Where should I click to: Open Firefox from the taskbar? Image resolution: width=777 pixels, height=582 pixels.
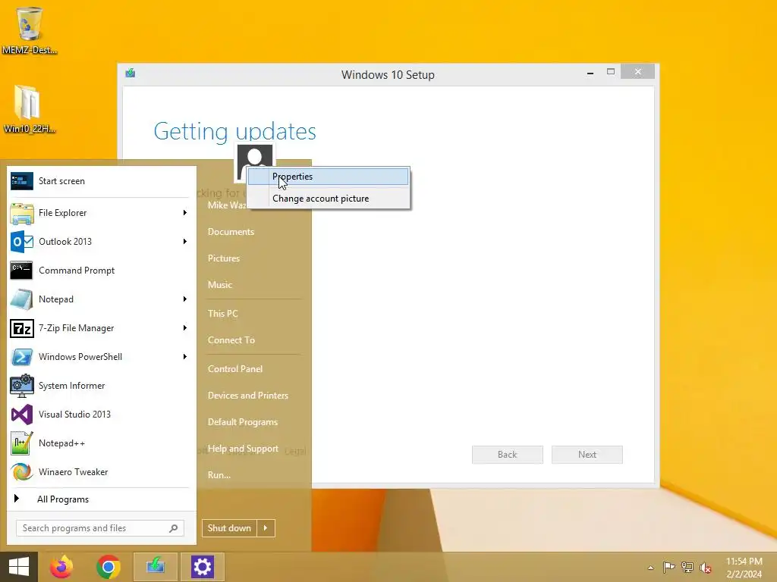pyautogui.click(x=61, y=567)
